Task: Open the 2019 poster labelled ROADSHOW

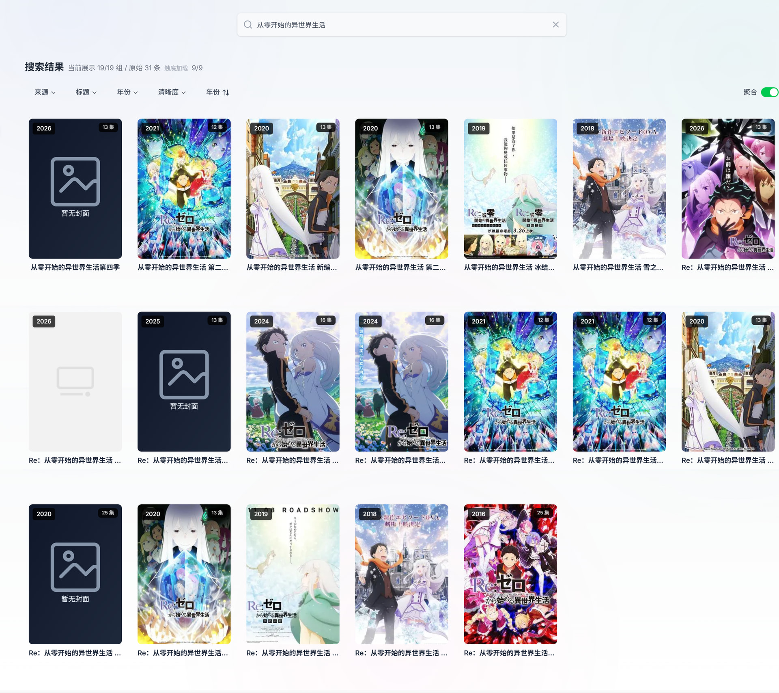Action: pyautogui.click(x=293, y=574)
